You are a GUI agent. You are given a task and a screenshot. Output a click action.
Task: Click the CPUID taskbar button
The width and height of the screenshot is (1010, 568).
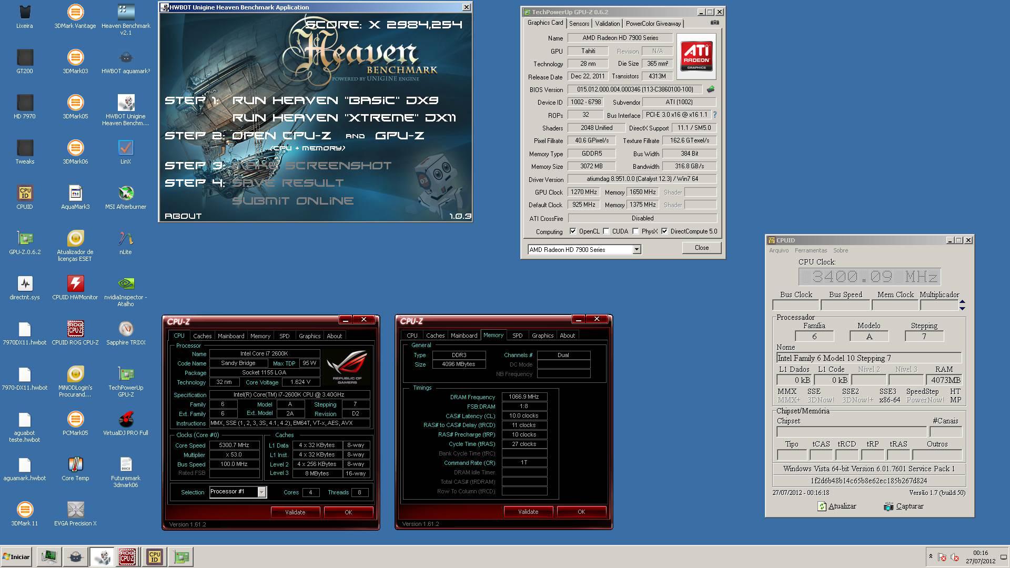click(x=155, y=557)
